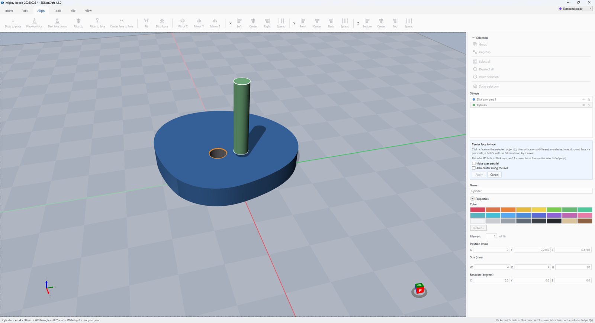Click Invert selection
The image size is (595, 323).
489,77
